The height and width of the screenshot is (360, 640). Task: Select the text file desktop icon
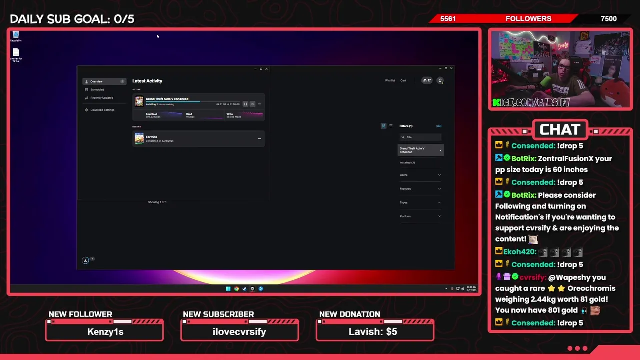(16, 55)
